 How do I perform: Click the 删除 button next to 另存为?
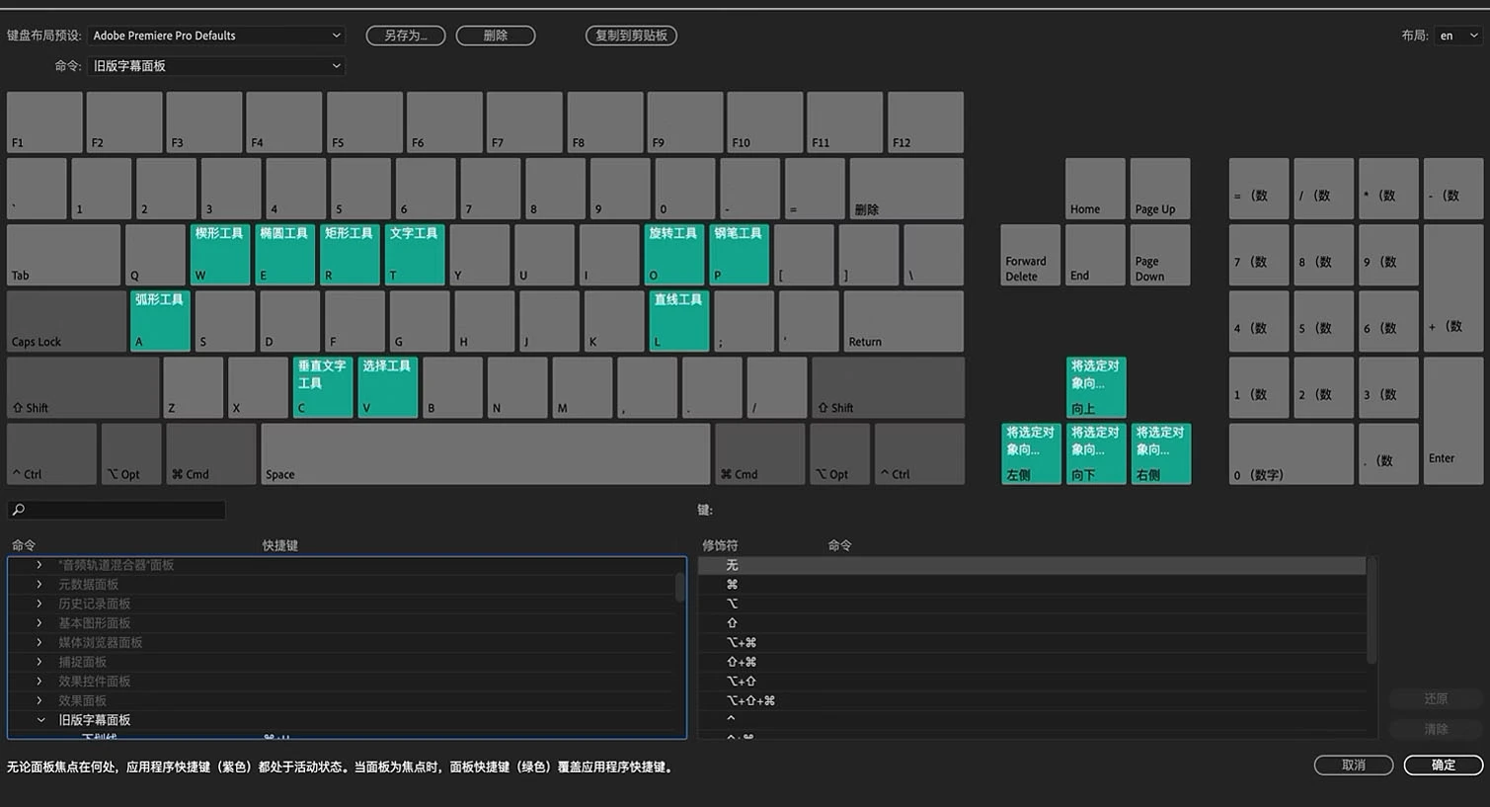pos(496,36)
